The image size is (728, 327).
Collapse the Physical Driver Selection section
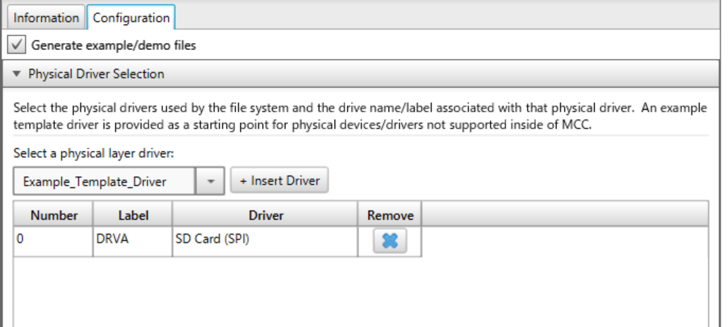tap(17, 73)
